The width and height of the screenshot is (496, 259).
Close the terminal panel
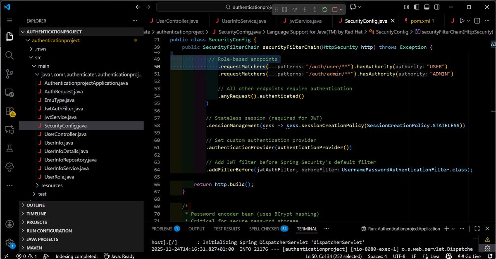click(x=488, y=228)
